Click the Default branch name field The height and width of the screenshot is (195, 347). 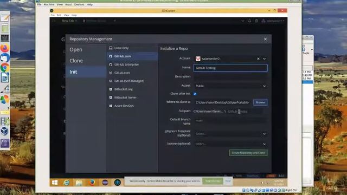click(x=230, y=120)
